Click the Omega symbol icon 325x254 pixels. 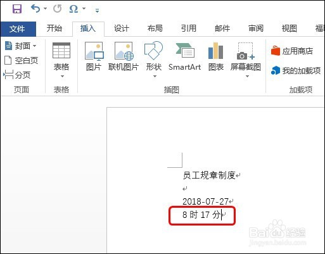click(73, 9)
